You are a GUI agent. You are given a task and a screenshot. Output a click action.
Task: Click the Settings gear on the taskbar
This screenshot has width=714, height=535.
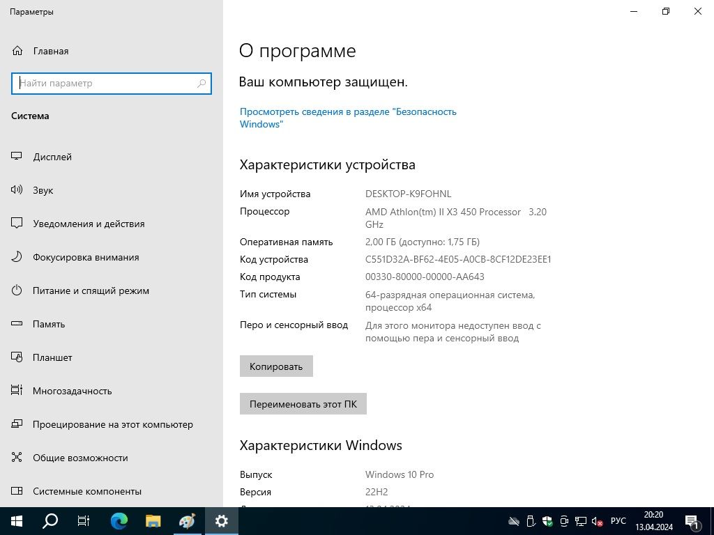221,521
